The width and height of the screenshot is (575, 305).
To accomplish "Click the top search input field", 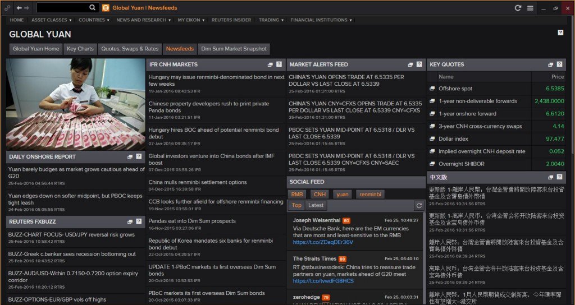I will click(63, 7).
